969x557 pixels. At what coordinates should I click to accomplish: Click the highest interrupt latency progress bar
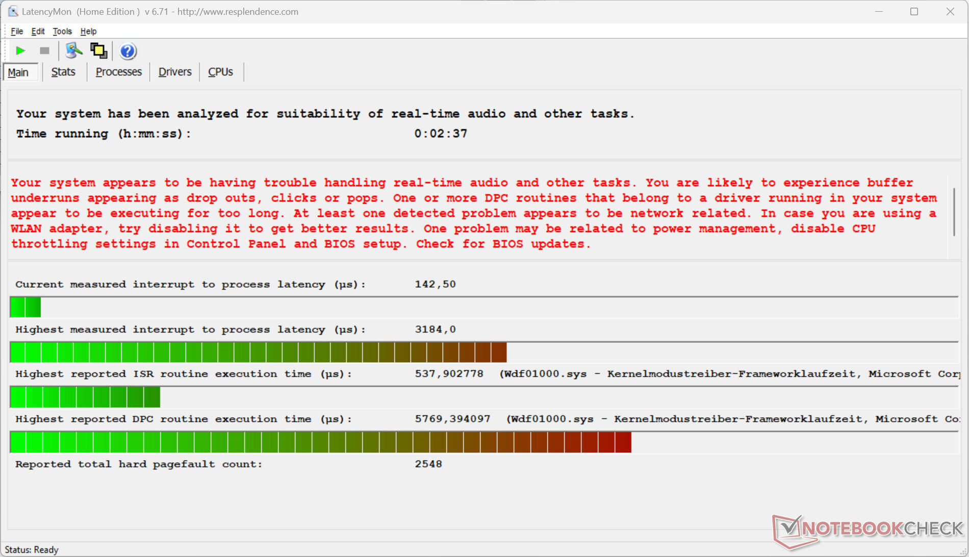pyautogui.click(x=484, y=352)
